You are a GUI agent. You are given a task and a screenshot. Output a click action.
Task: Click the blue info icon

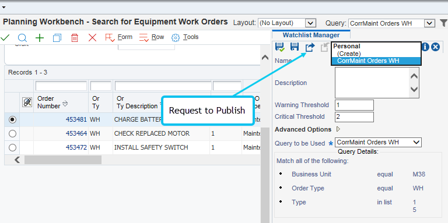[425, 47]
